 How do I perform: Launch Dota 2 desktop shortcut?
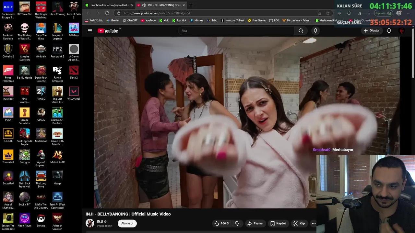click(x=74, y=72)
